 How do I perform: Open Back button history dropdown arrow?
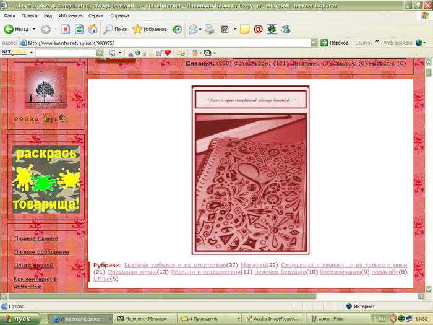tap(34, 29)
